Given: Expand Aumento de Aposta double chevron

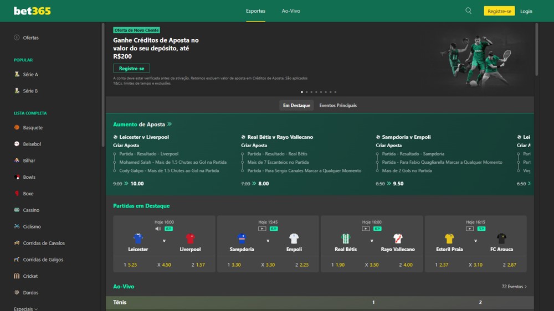Looking at the screenshot, I should [170, 124].
